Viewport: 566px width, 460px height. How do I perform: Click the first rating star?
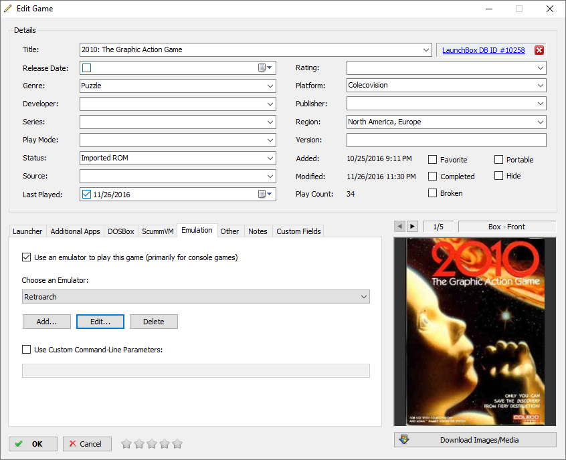click(126, 443)
